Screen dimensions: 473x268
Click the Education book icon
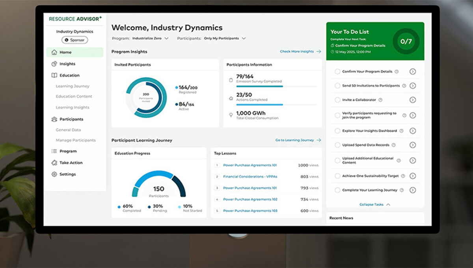(x=54, y=75)
